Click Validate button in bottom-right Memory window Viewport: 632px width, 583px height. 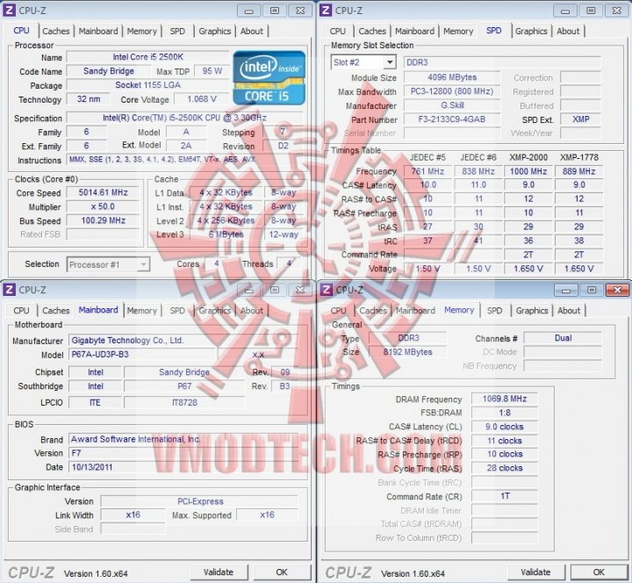535,572
